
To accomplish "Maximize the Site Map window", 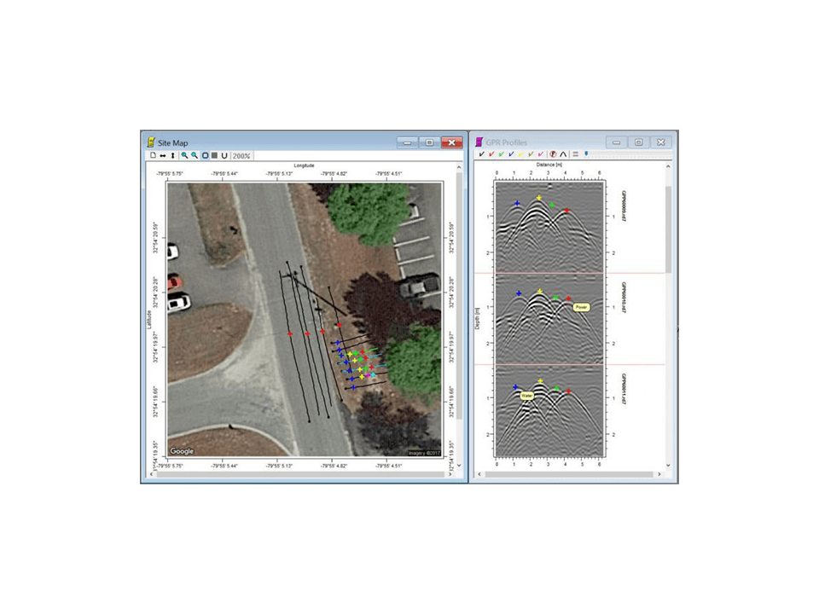I will pos(429,142).
